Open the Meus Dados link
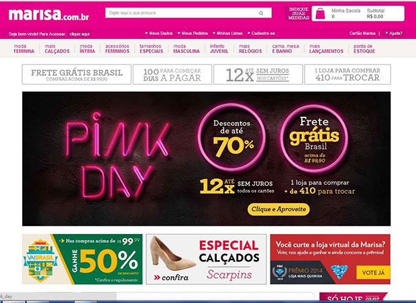 tap(159, 34)
